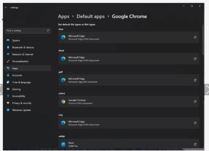
Task: Close the Settings window
Action: click(200, 6)
